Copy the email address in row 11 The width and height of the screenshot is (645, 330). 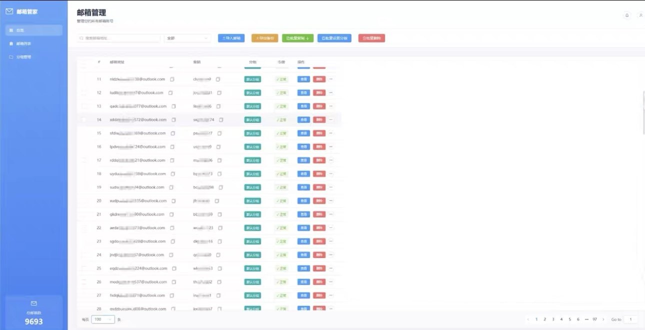coord(172,79)
